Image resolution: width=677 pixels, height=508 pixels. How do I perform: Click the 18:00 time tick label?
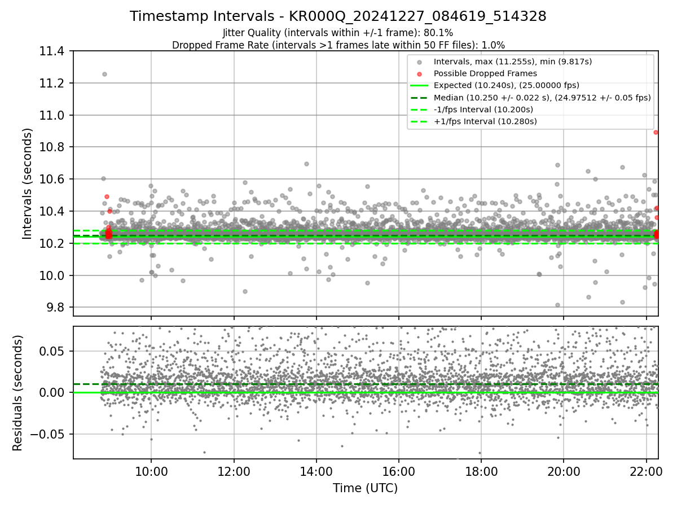(x=481, y=472)
